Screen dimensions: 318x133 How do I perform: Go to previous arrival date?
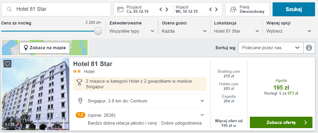point(161,9)
